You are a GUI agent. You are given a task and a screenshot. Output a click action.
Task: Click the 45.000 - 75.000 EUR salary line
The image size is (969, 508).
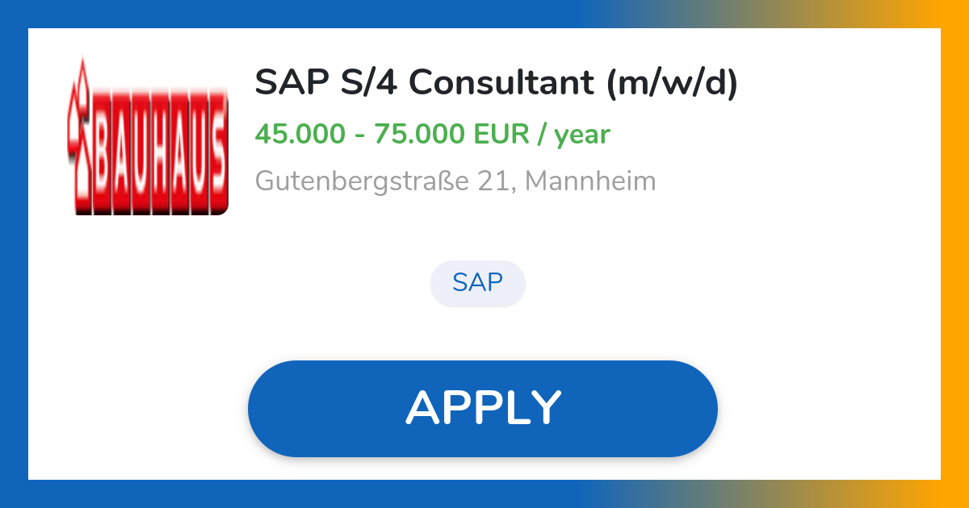pos(433,134)
